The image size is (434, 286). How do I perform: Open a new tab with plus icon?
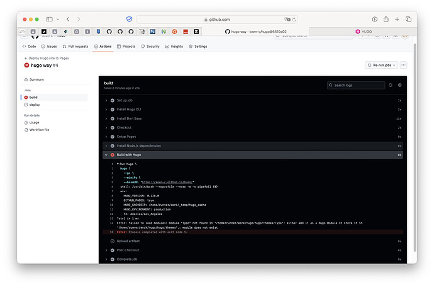tap(397, 19)
